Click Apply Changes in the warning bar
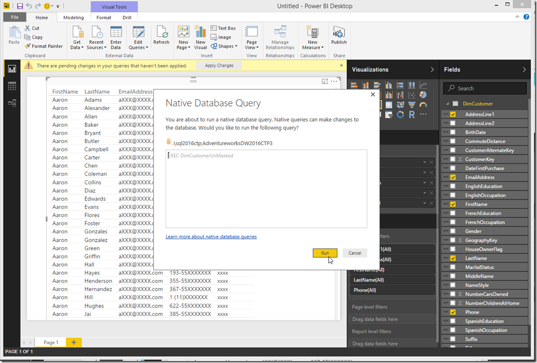The image size is (537, 363). 219,65
